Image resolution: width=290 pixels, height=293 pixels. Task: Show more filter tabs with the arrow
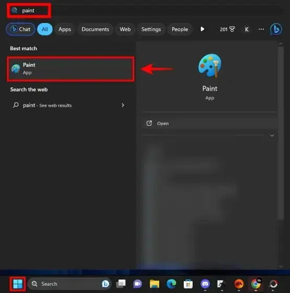[202, 29]
